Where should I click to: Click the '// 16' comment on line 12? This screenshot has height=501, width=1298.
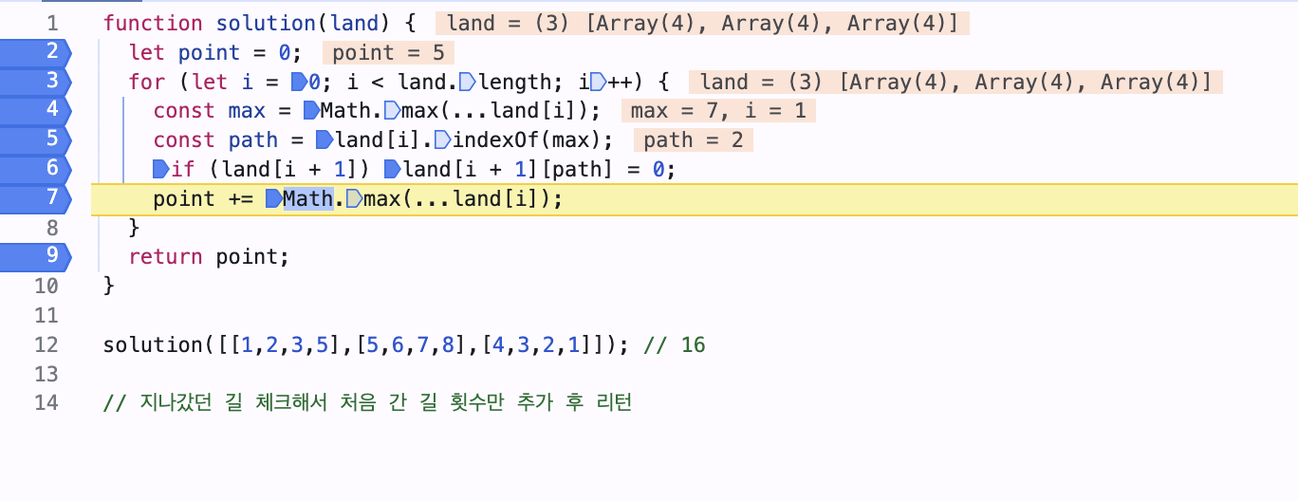click(674, 344)
